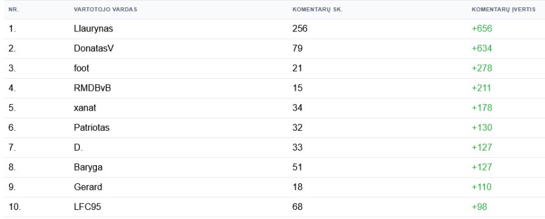
Task: Open LFC95 user entry
Action: tap(87, 207)
